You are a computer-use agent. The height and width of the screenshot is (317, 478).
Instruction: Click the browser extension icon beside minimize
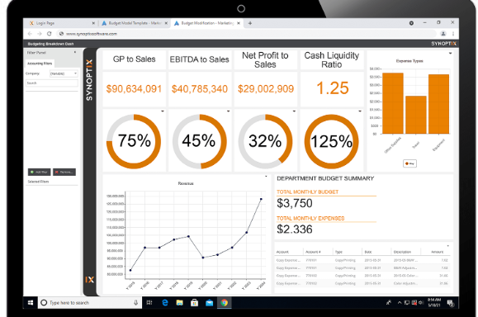coord(411,23)
